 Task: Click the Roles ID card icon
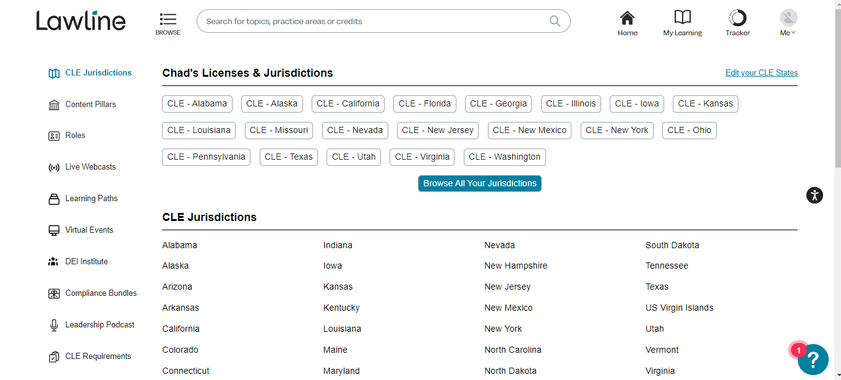(54, 136)
